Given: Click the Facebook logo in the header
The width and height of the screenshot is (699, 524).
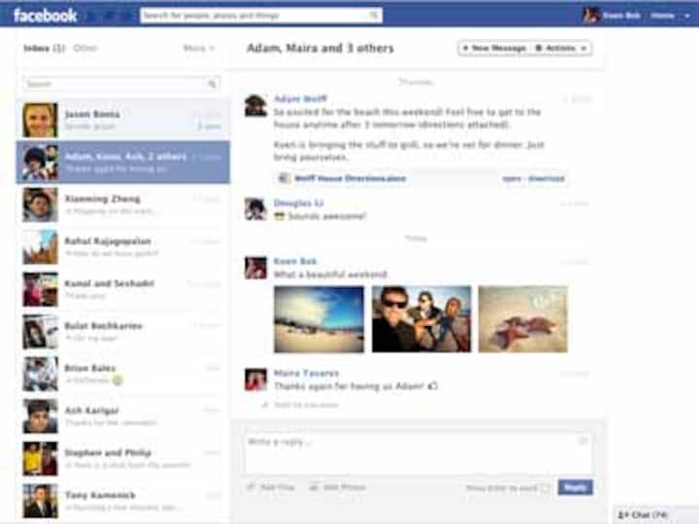Looking at the screenshot, I should tap(45, 15).
